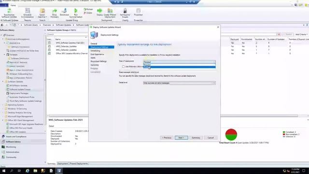309x174 pixels.
Task: Open Internet Explorer from taskbar
Action: [28, 171]
